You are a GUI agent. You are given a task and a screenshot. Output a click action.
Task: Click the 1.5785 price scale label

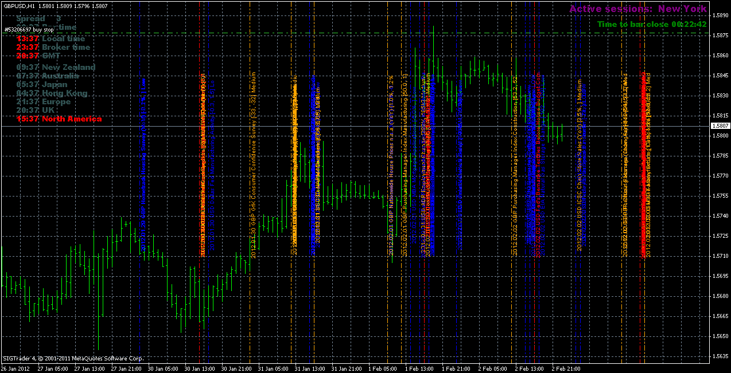pos(720,156)
